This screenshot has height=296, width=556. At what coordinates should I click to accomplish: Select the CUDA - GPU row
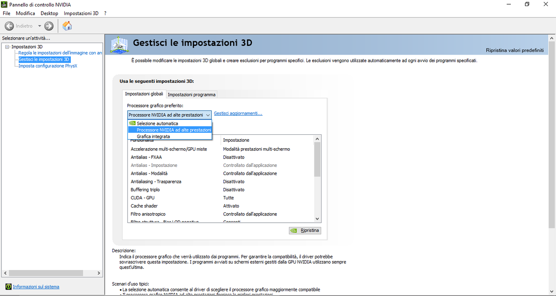[x=221, y=198]
